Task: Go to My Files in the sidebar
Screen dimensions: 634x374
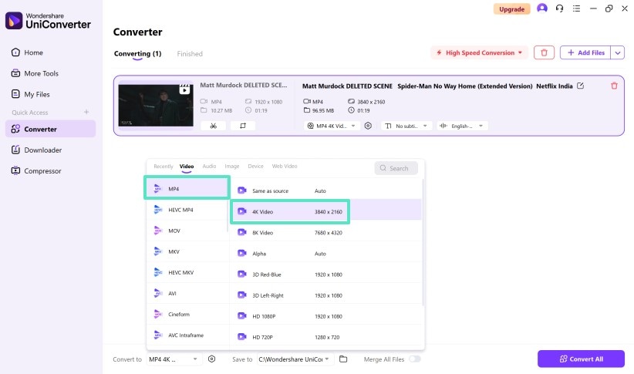Action: coord(31,94)
